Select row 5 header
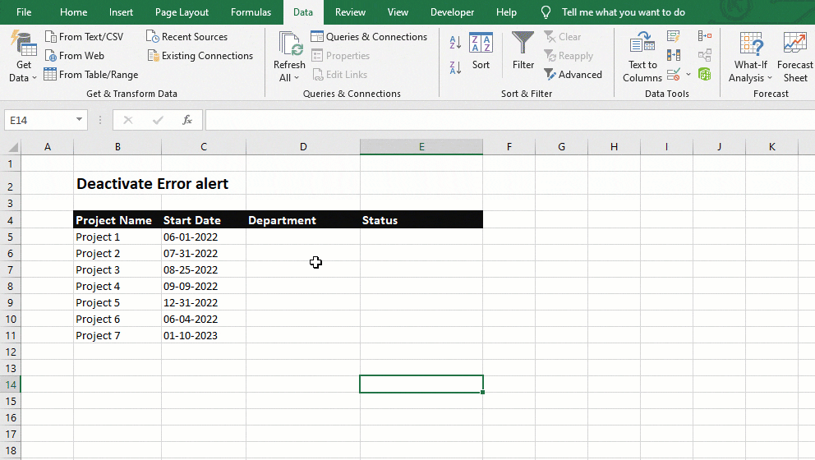This screenshot has height=460, width=815. 11,237
